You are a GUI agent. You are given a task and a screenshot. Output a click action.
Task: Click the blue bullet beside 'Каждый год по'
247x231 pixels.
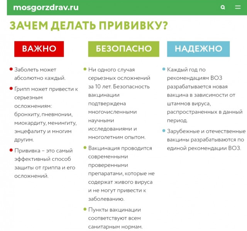click(164, 69)
